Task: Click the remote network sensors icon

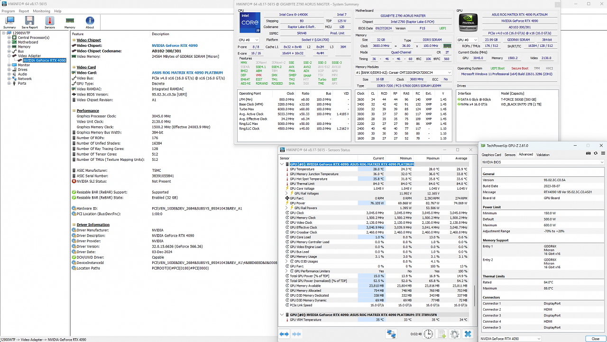Action: (391, 334)
